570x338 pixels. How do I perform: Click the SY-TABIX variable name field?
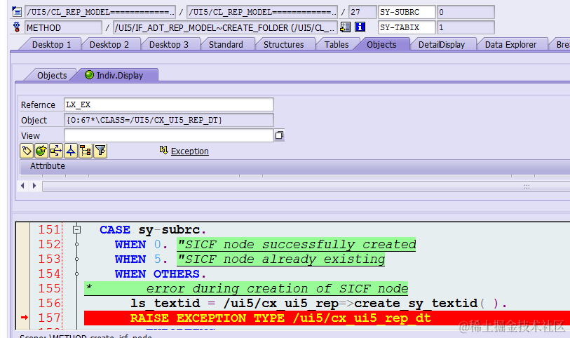tap(407, 27)
